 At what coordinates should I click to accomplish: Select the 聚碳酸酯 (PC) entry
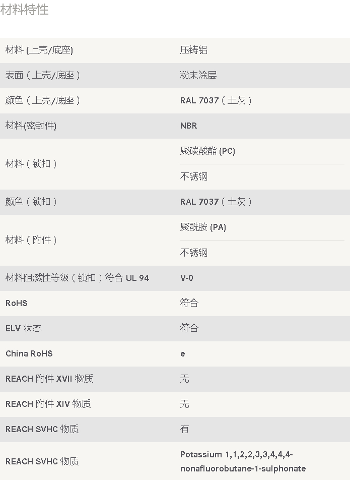207,151
